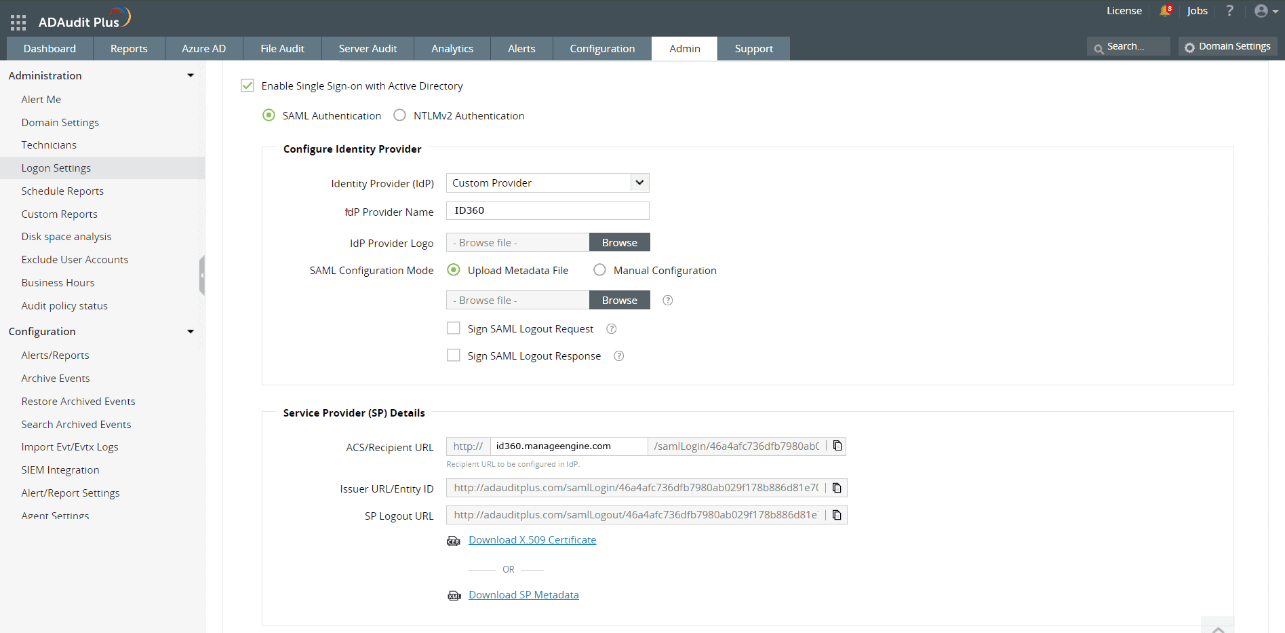This screenshot has height=633, width=1285.
Task: Open the Dashboard tab
Action: (50, 48)
